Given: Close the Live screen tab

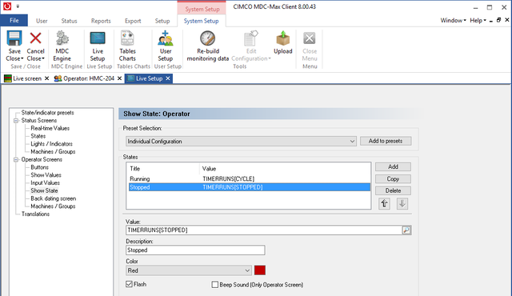Looking at the screenshot, I should pos(46,78).
